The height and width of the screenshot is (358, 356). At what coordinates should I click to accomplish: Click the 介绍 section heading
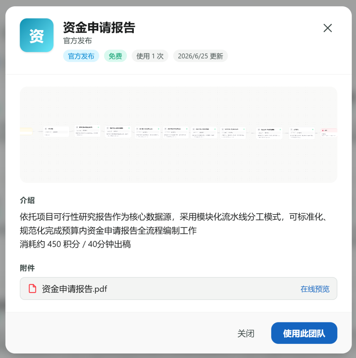tap(27, 200)
